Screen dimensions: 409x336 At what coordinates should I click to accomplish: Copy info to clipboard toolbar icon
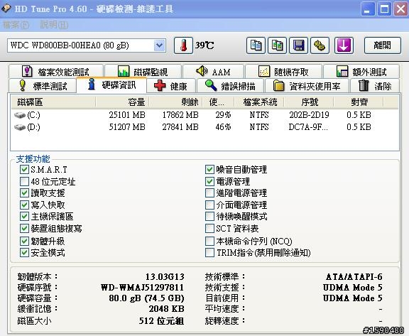tap(256, 45)
